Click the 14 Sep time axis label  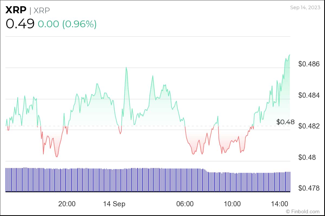coord(114,204)
